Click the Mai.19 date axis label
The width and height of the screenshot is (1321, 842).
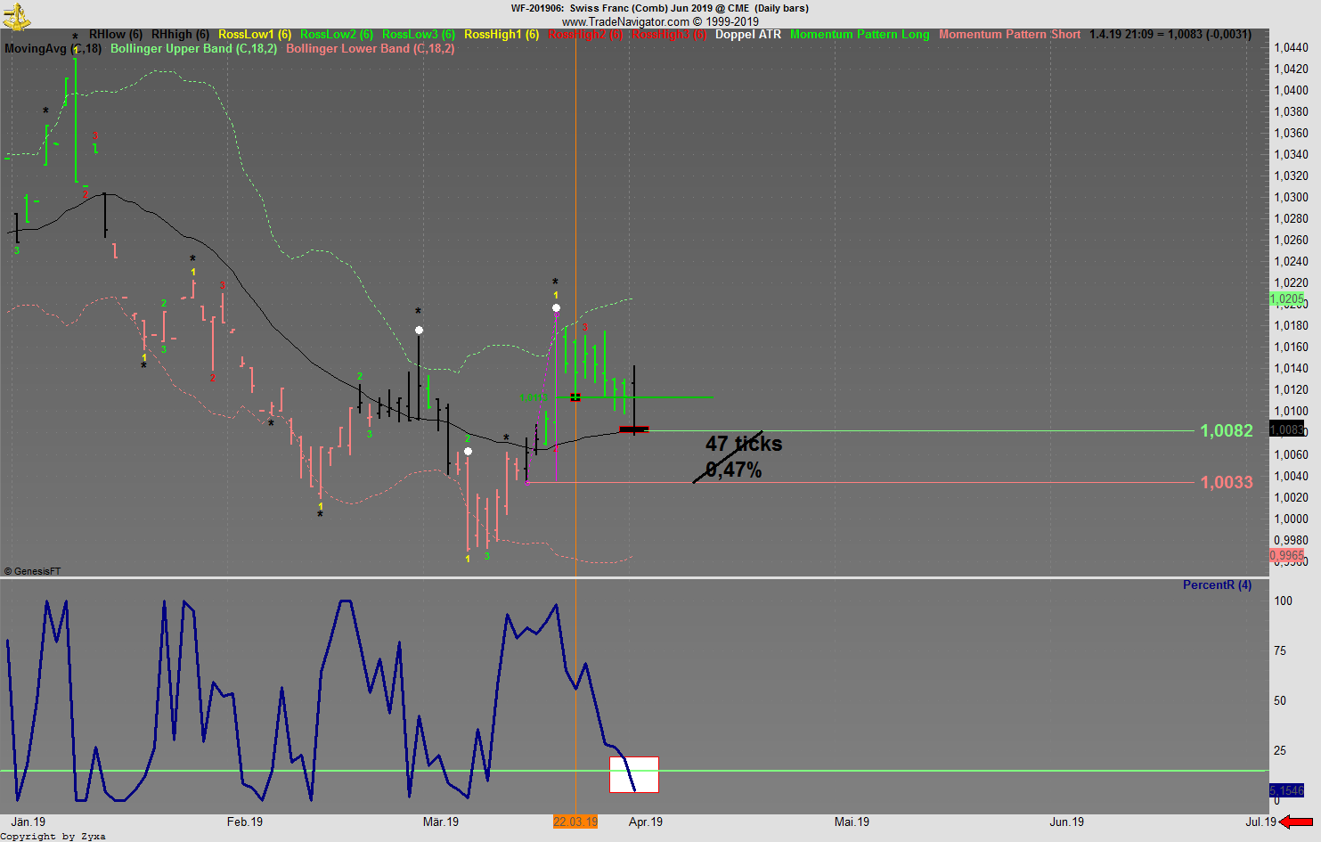tap(852, 822)
